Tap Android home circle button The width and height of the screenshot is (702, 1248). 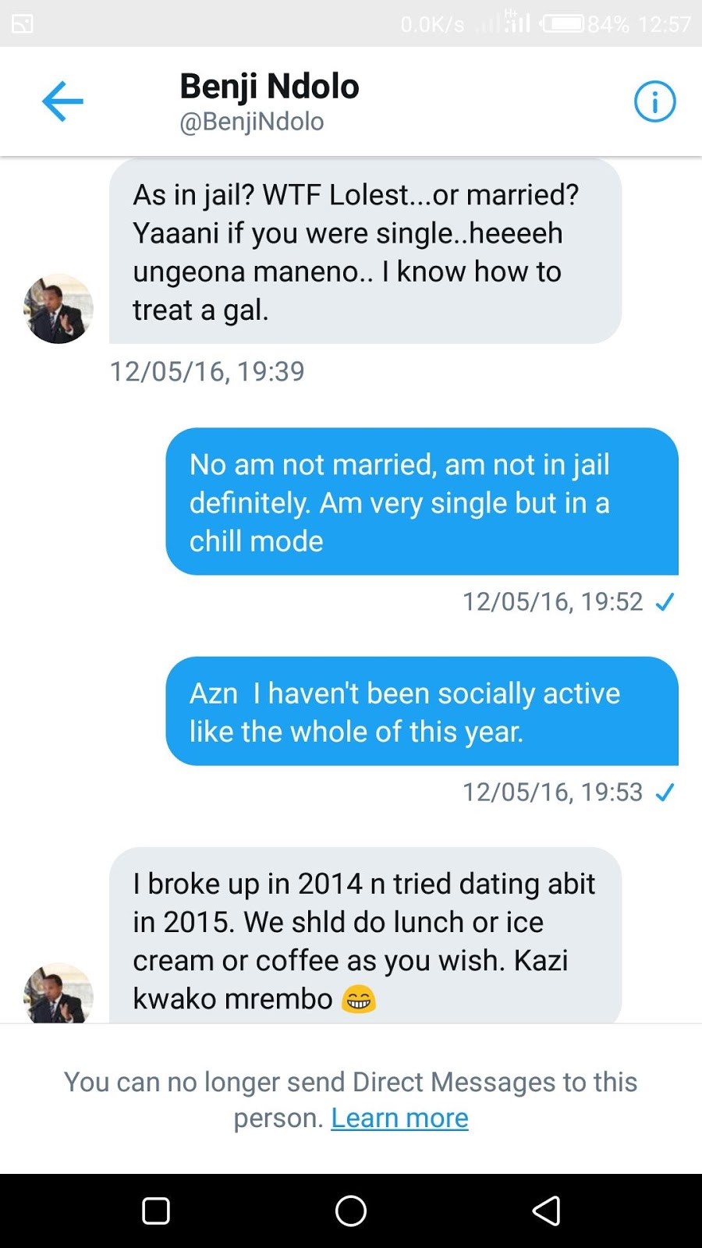point(351,1211)
